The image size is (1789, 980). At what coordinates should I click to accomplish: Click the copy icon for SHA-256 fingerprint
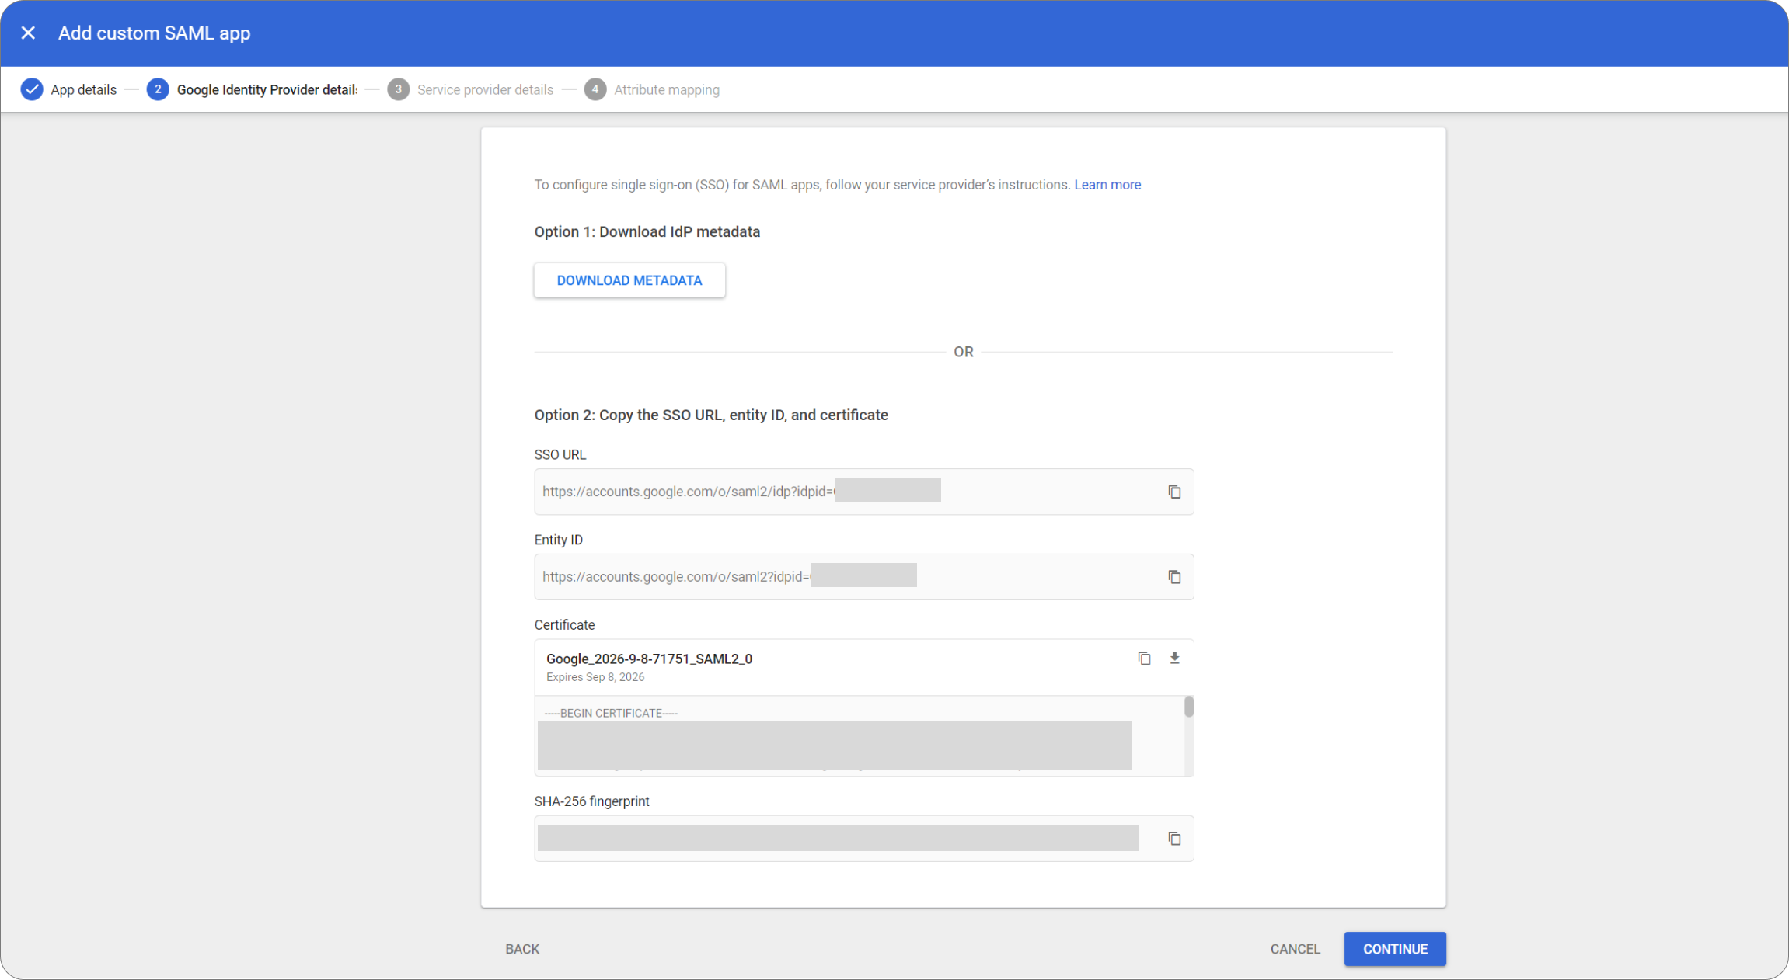[x=1172, y=838]
